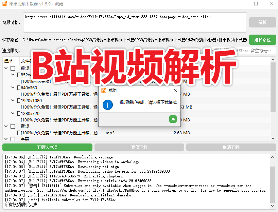
Task: Click the app logo icon in title bar
Action: tap(4, 4)
